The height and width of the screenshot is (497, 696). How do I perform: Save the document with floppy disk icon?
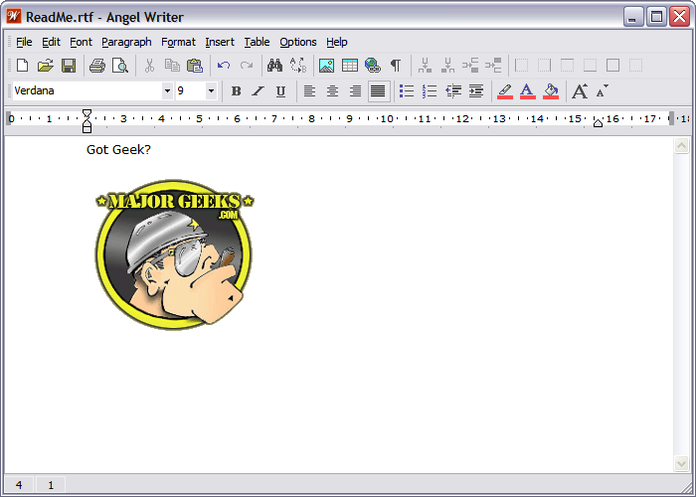(69, 66)
